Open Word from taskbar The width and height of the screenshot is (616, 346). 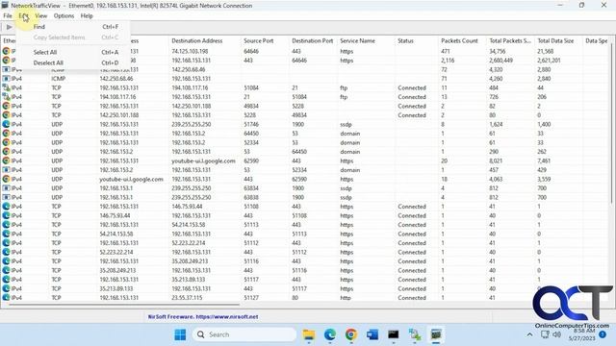point(372,334)
